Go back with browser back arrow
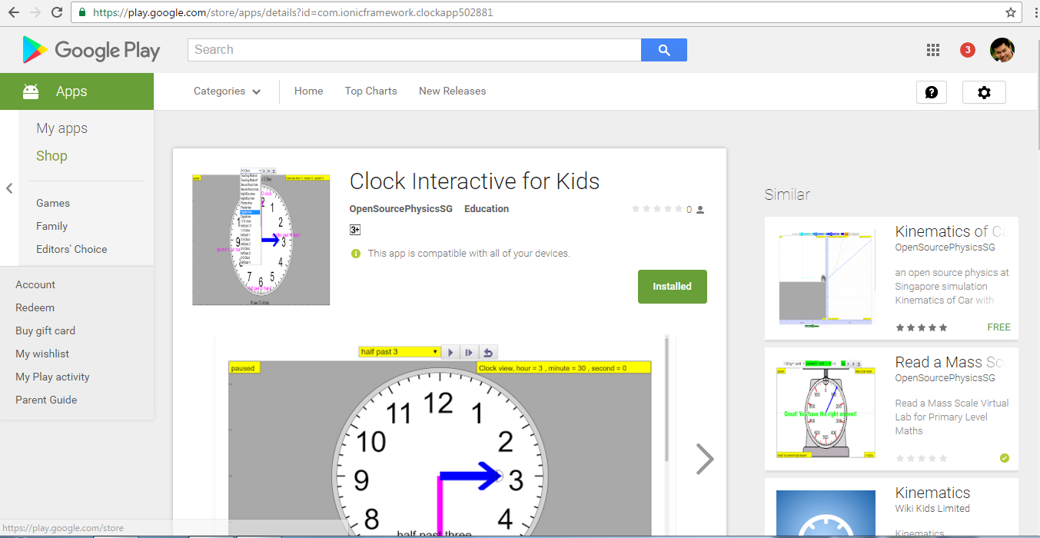 coord(15,12)
